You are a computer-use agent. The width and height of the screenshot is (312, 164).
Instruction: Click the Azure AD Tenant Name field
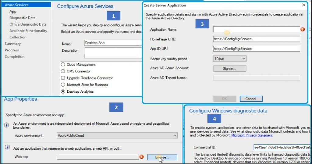pyautogui.click(x=257, y=78)
